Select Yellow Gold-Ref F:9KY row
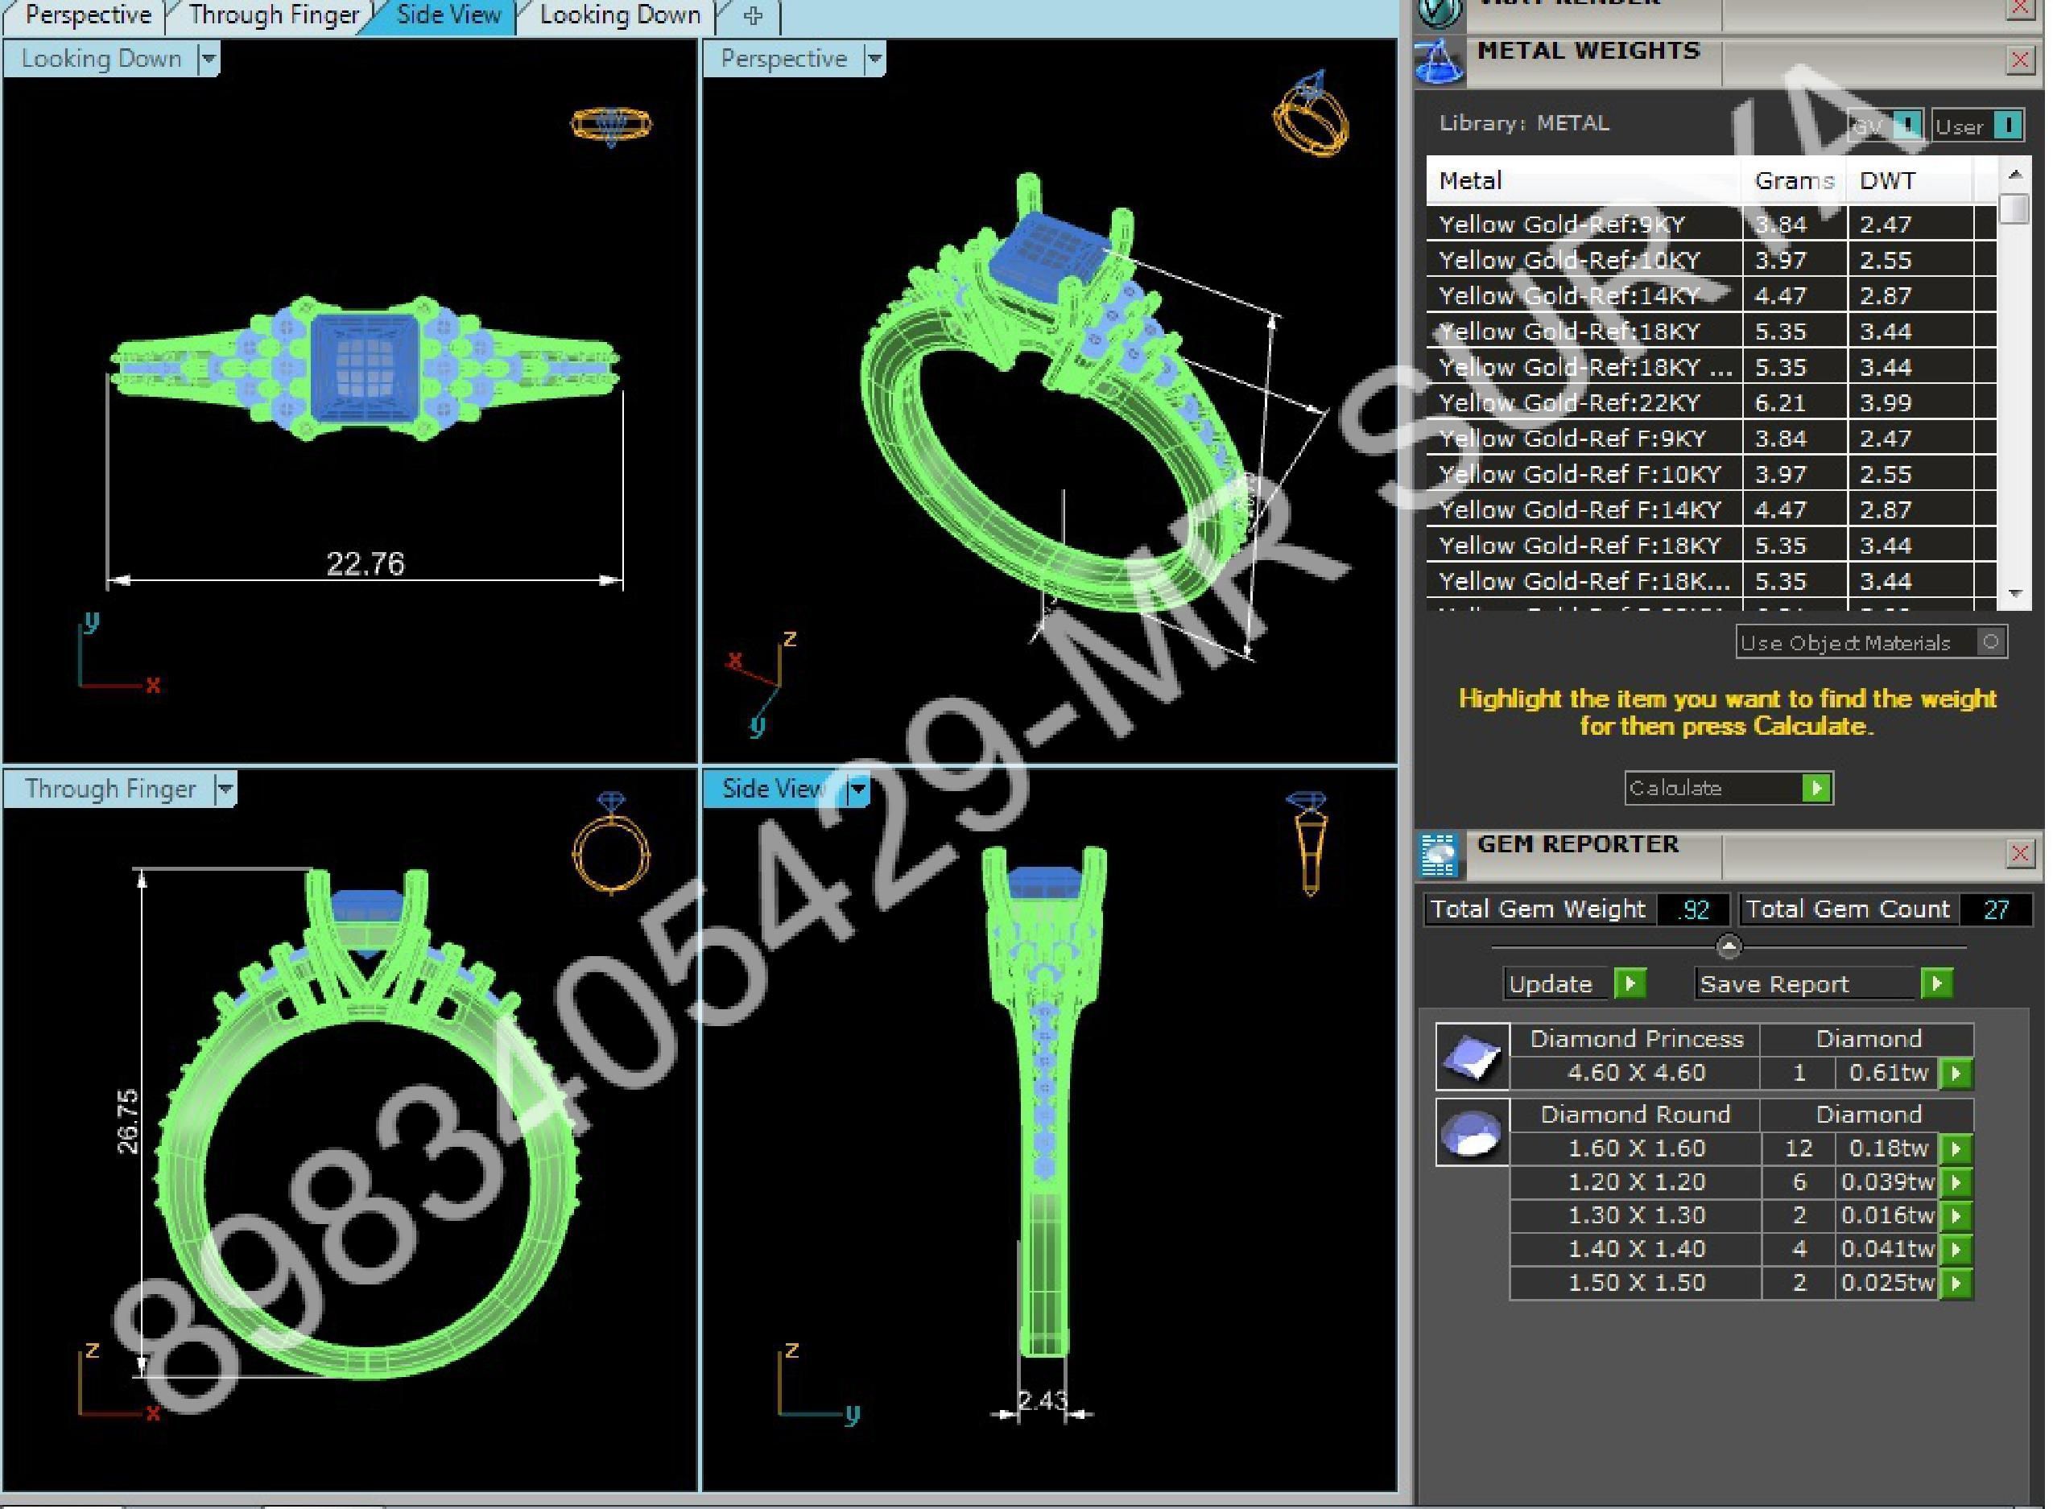 pyautogui.click(x=1710, y=439)
